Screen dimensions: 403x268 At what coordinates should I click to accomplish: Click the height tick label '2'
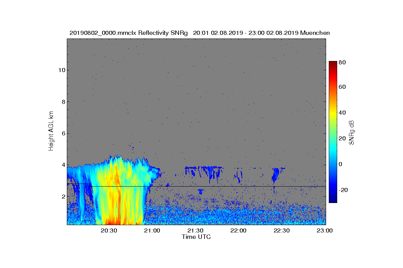(x=63, y=197)
